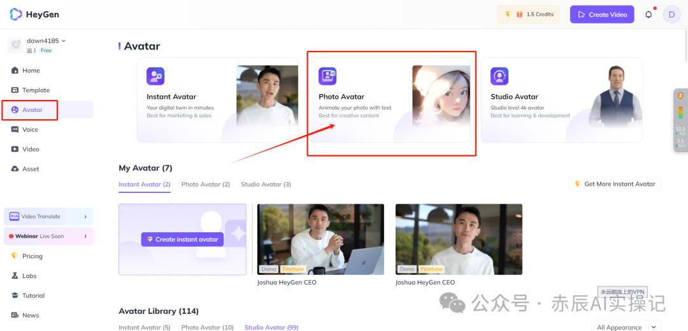Click the Pricing gem icon
Screen dimensions: 688x331
pos(15,256)
